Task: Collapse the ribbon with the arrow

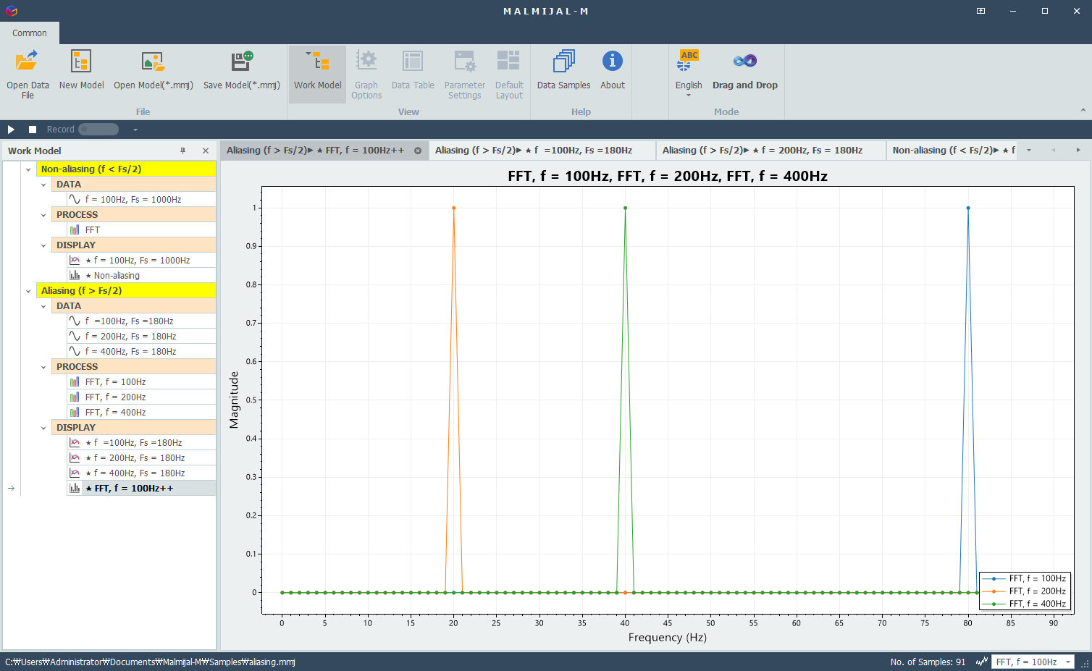Action: [x=1083, y=110]
